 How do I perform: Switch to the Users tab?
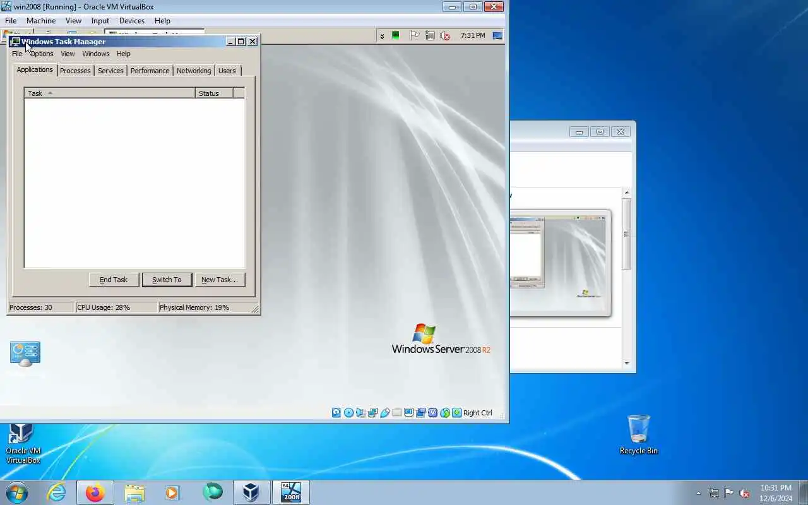pos(227,71)
